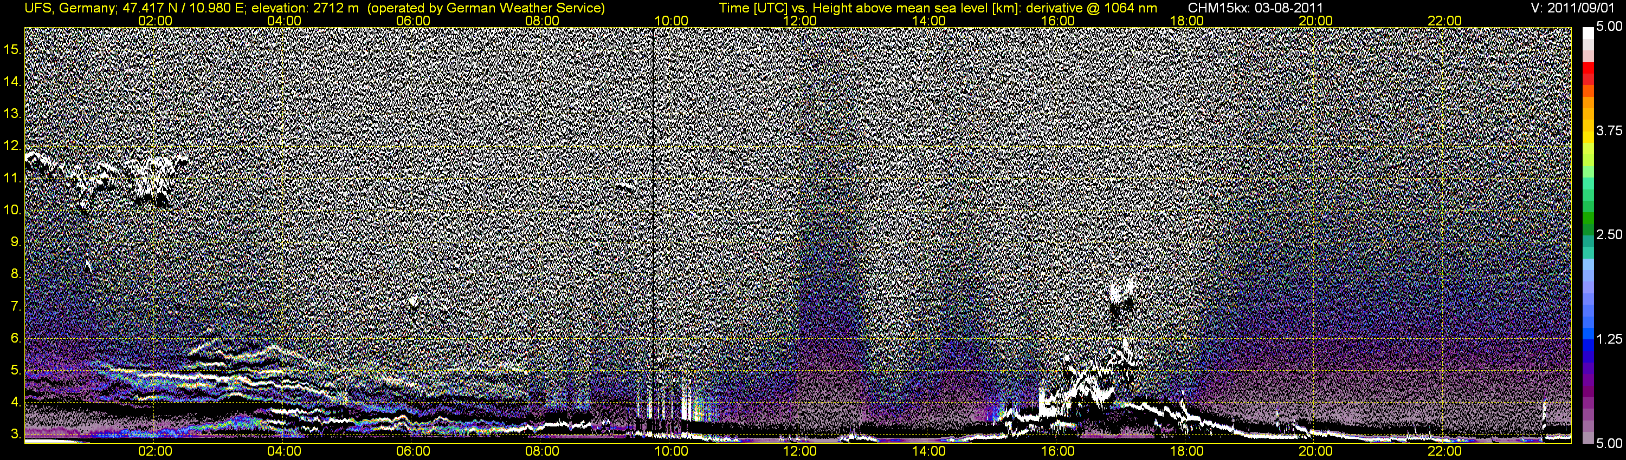The image size is (1626, 460).
Task: Select the 'derivative @ 1064 nm' text
Action: [x=1091, y=8]
